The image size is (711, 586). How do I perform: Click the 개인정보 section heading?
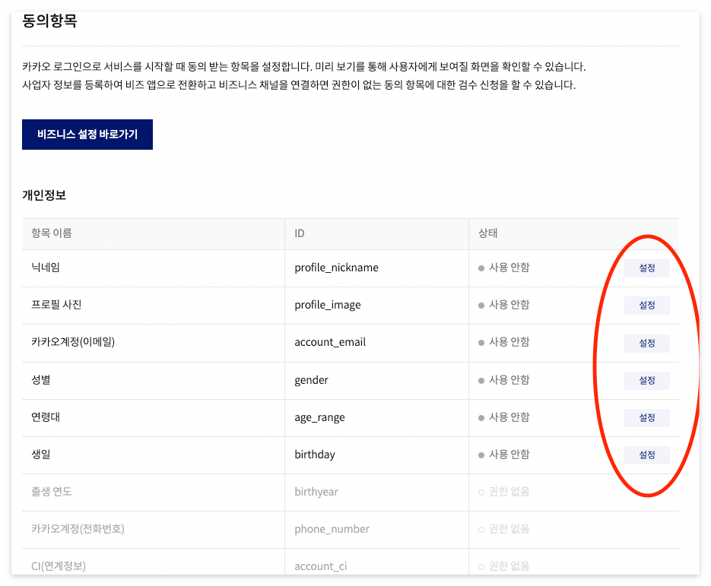click(44, 195)
